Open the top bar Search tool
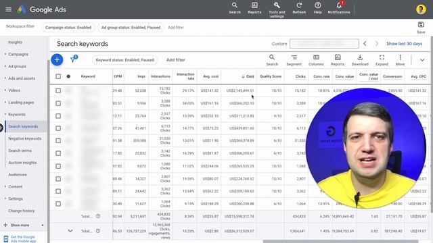The image size is (433, 243). coord(235,8)
